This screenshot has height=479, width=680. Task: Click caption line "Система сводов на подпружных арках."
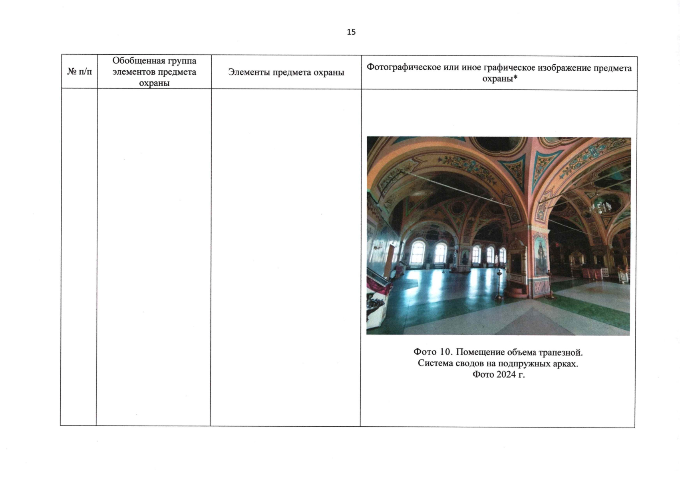[498, 363]
